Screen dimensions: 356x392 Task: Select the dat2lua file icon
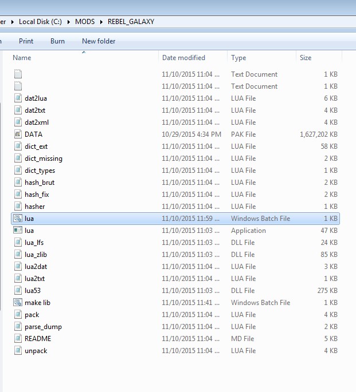point(18,98)
